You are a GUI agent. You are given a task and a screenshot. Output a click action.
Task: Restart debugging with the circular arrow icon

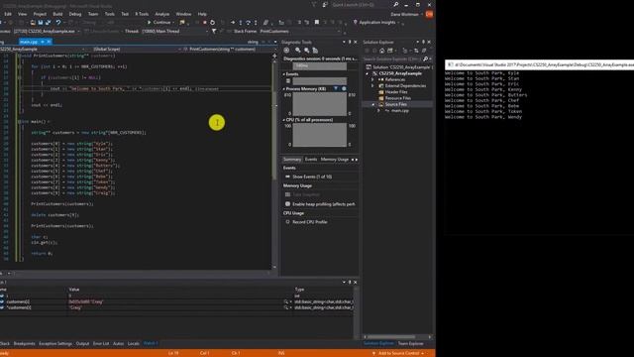[x=212, y=22]
